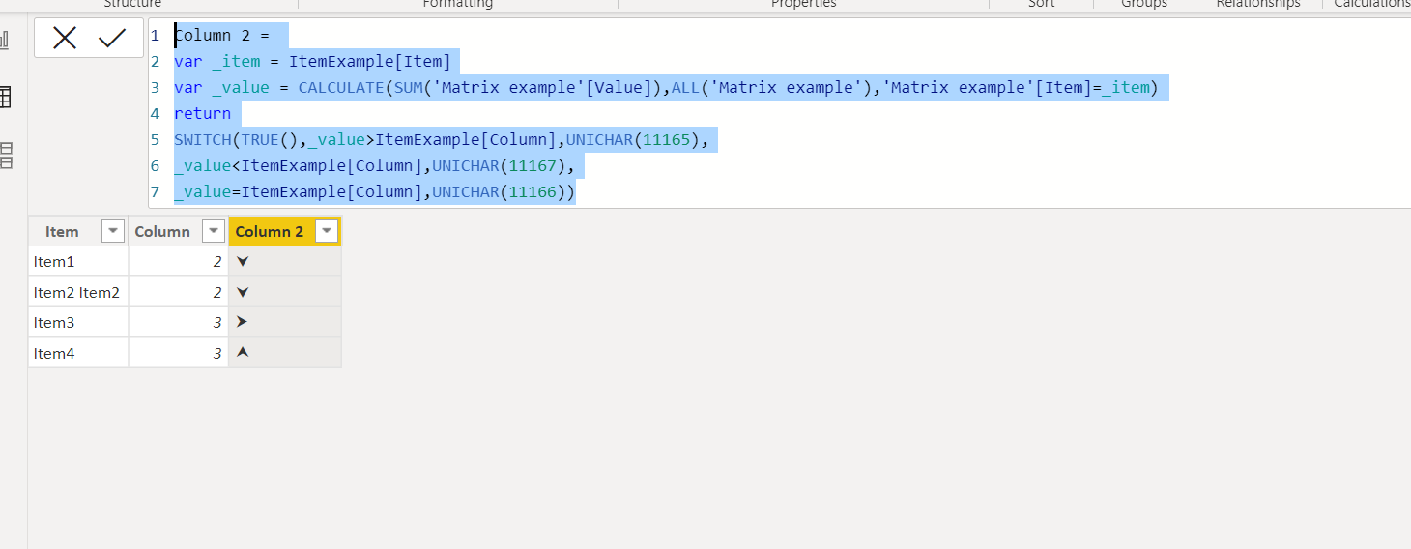Open the Report view in sidebar

click(5, 40)
